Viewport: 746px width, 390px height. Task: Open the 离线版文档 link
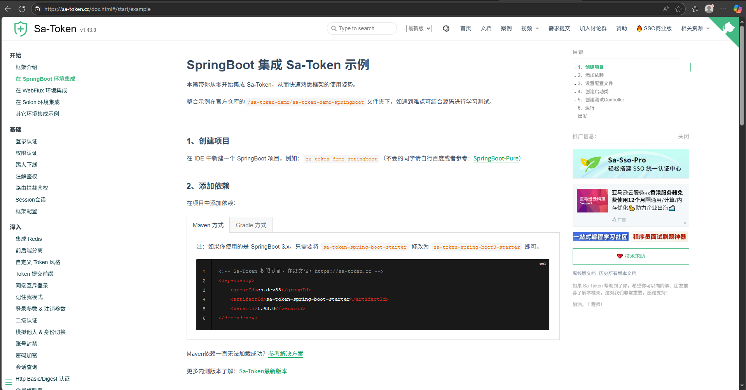(x=584, y=273)
